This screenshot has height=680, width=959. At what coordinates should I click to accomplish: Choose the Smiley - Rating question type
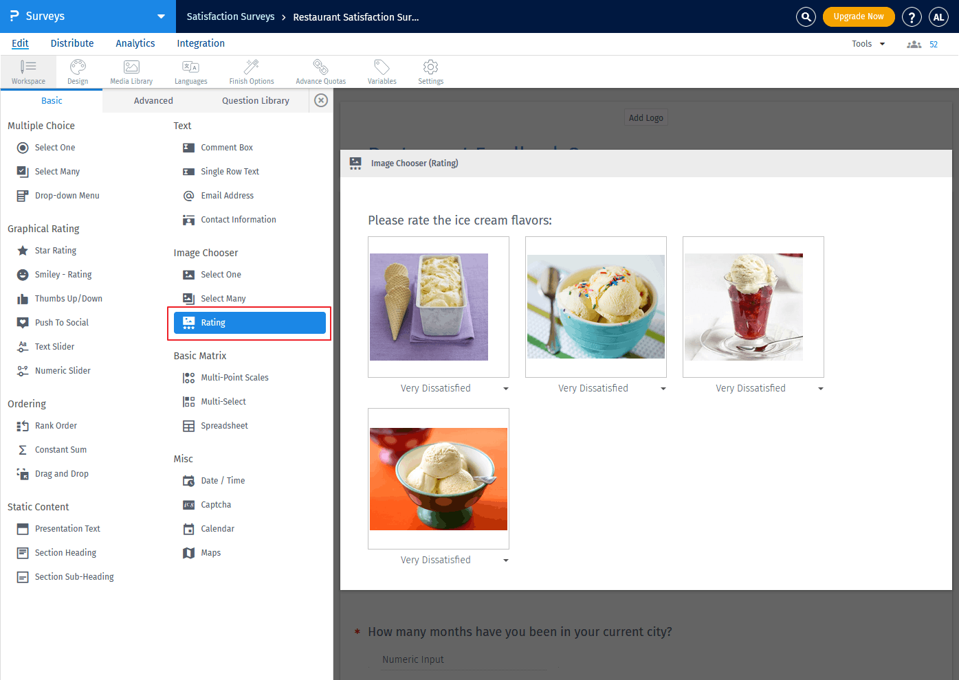tap(63, 274)
